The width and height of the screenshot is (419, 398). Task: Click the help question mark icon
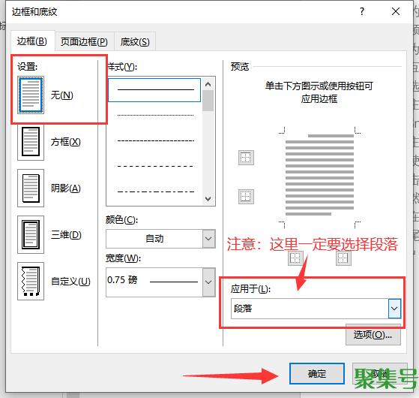pos(362,11)
